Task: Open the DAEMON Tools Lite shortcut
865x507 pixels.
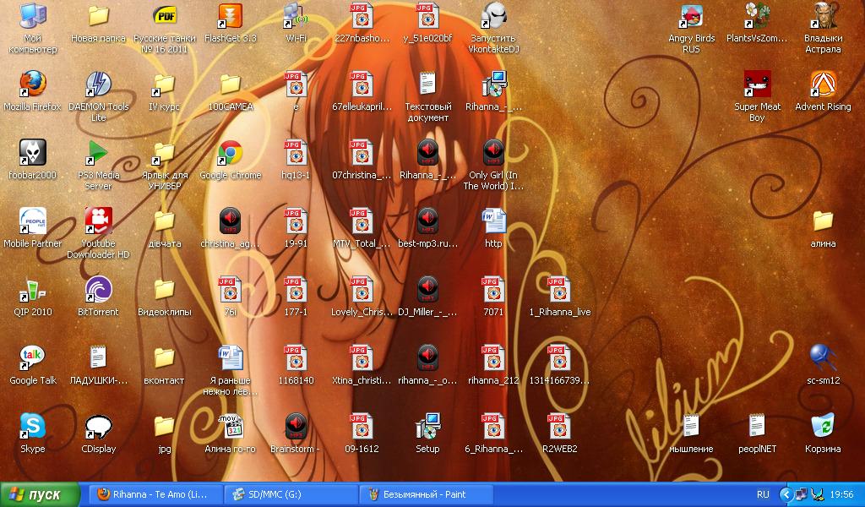Action: click(98, 84)
